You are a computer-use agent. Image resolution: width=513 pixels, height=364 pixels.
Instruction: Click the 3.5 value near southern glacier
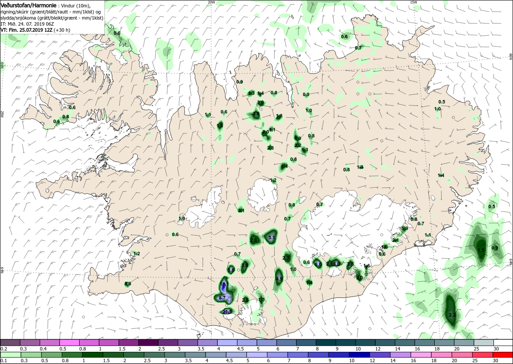350,264
